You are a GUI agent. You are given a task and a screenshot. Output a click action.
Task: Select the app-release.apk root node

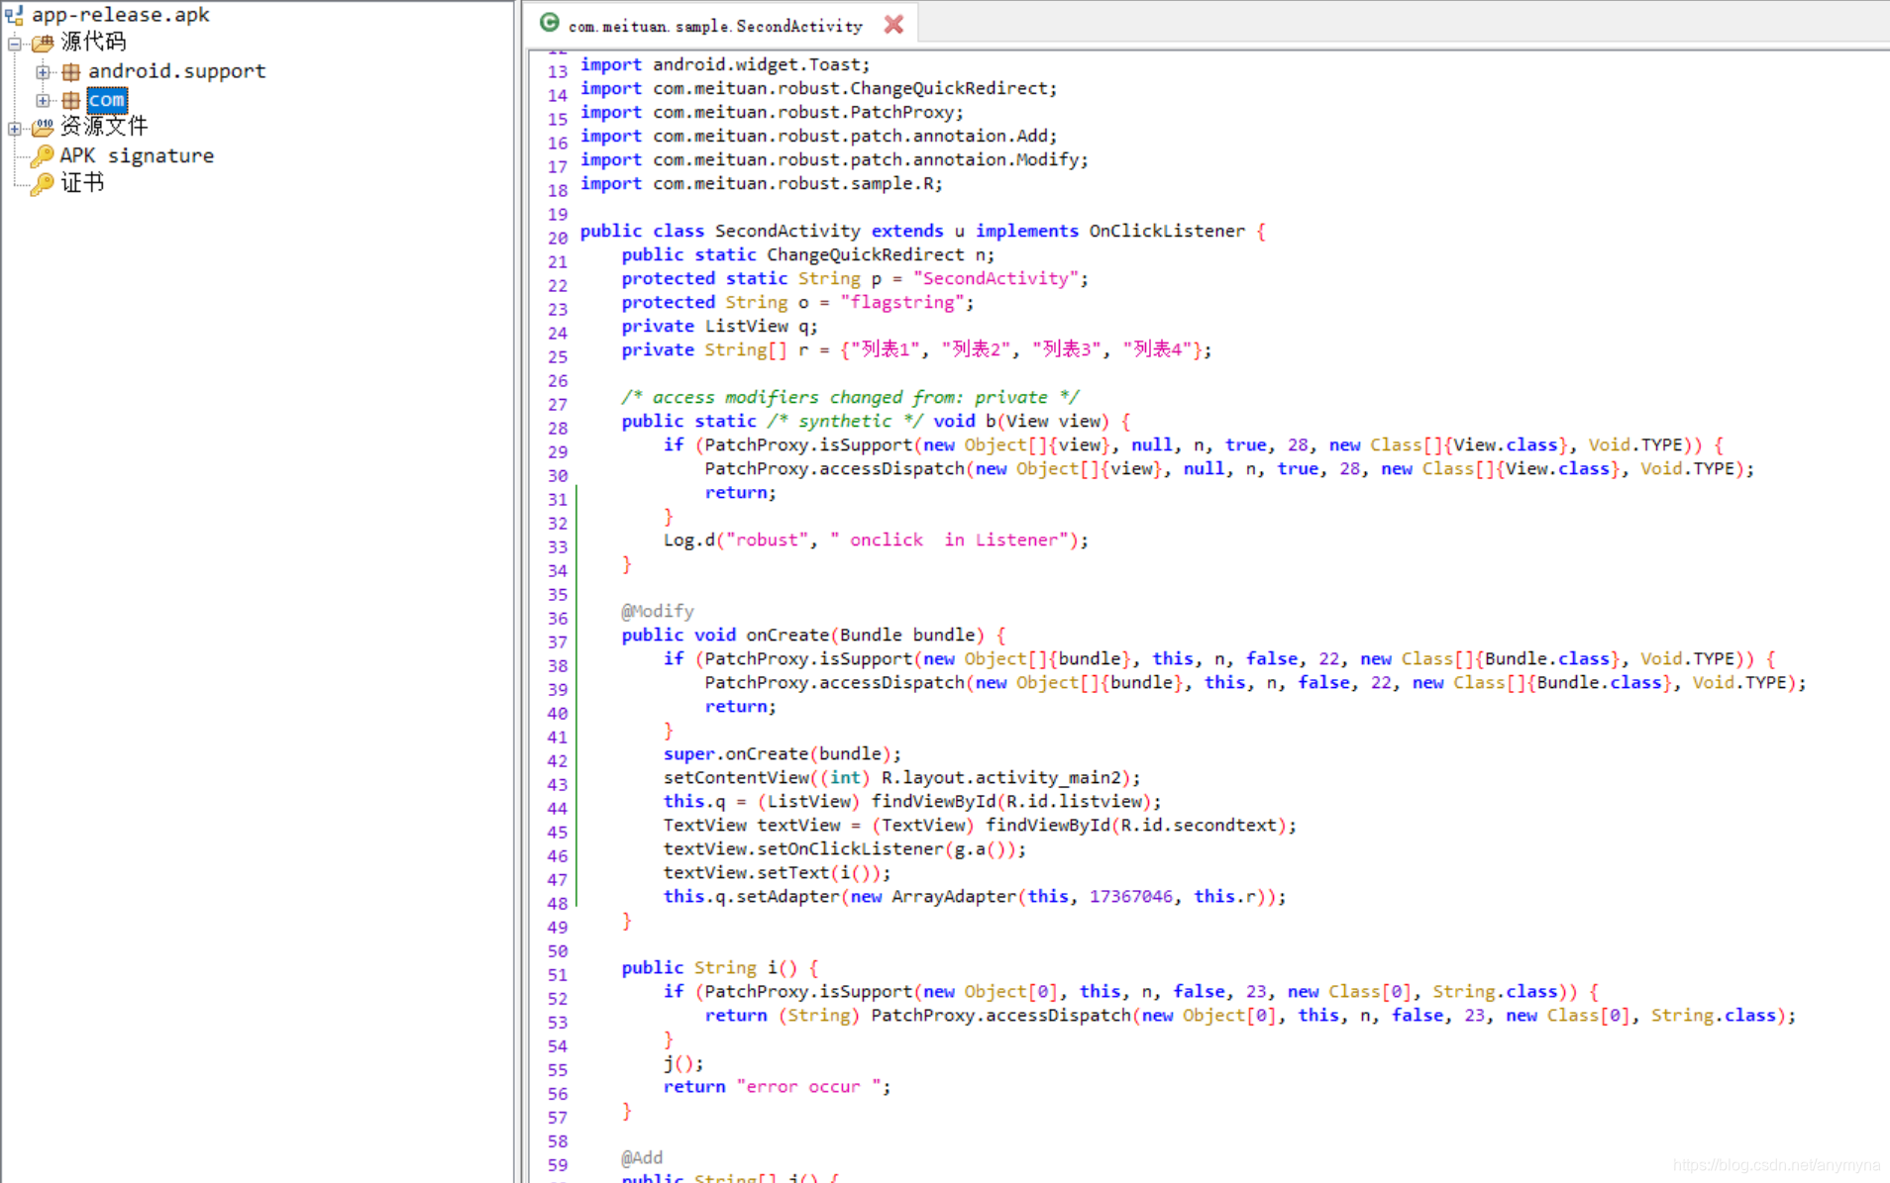(x=121, y=14)
